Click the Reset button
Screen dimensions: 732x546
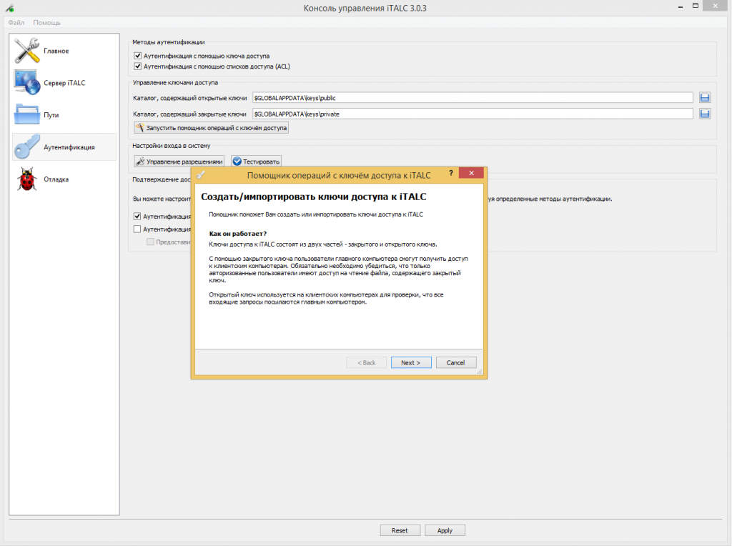tap(400, 530)
